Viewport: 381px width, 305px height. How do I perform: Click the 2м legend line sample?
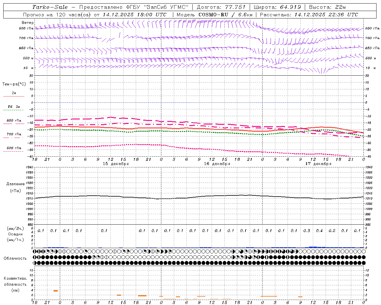(14, 97)
